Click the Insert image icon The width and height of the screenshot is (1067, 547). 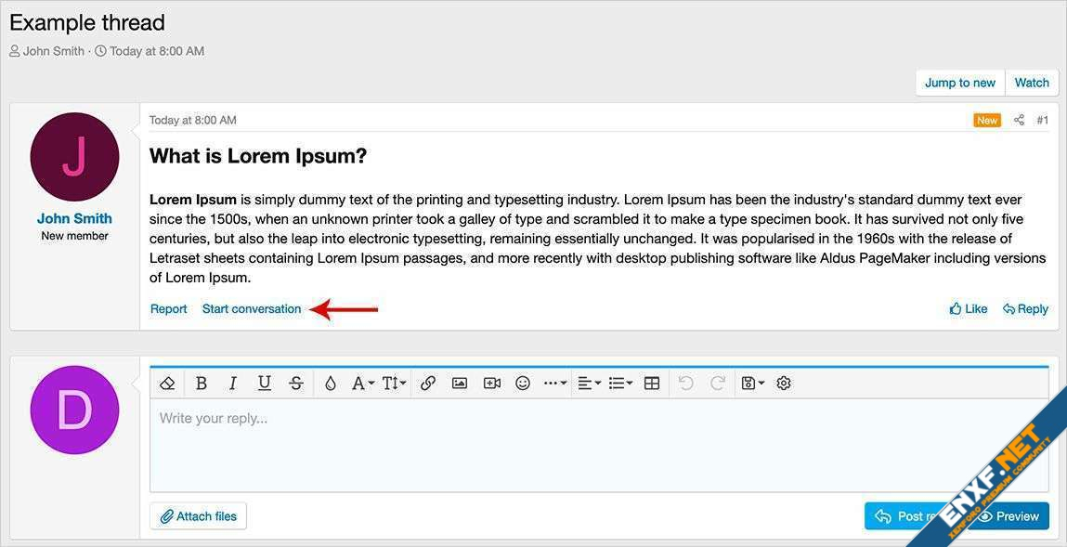tap(460, 383)
